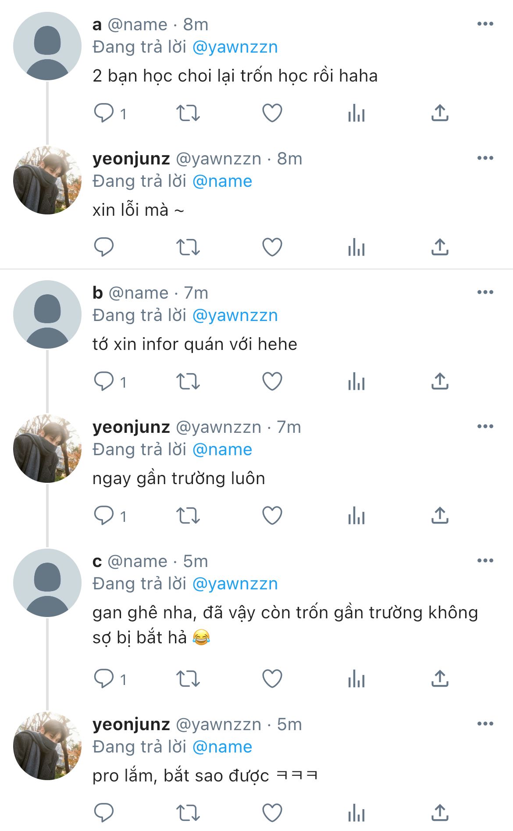The height and width of the screenshot is (831, 513).
Task: Open yeonjunz's profile picture on "ngay gần trường luôn"
Action: [47, 449]
